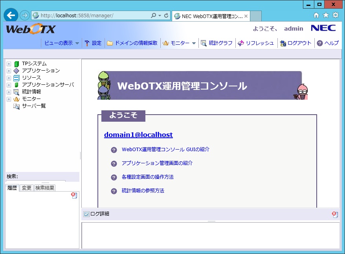Open the モニター toolbar dropdown arrow

point(194,43)
